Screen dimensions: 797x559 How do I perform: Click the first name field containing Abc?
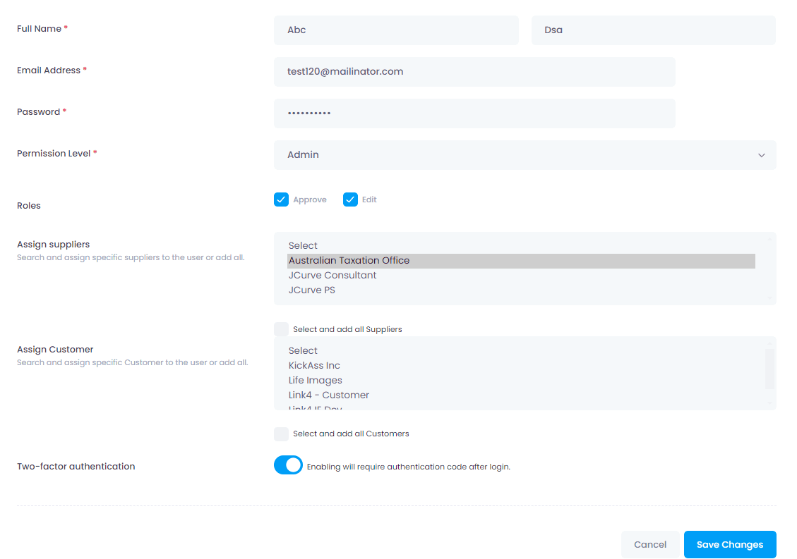coord(396,30)
